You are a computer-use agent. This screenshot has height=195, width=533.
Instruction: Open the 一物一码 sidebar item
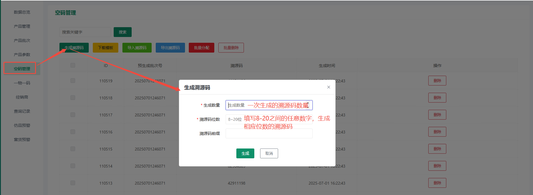(x=22, y=83)
